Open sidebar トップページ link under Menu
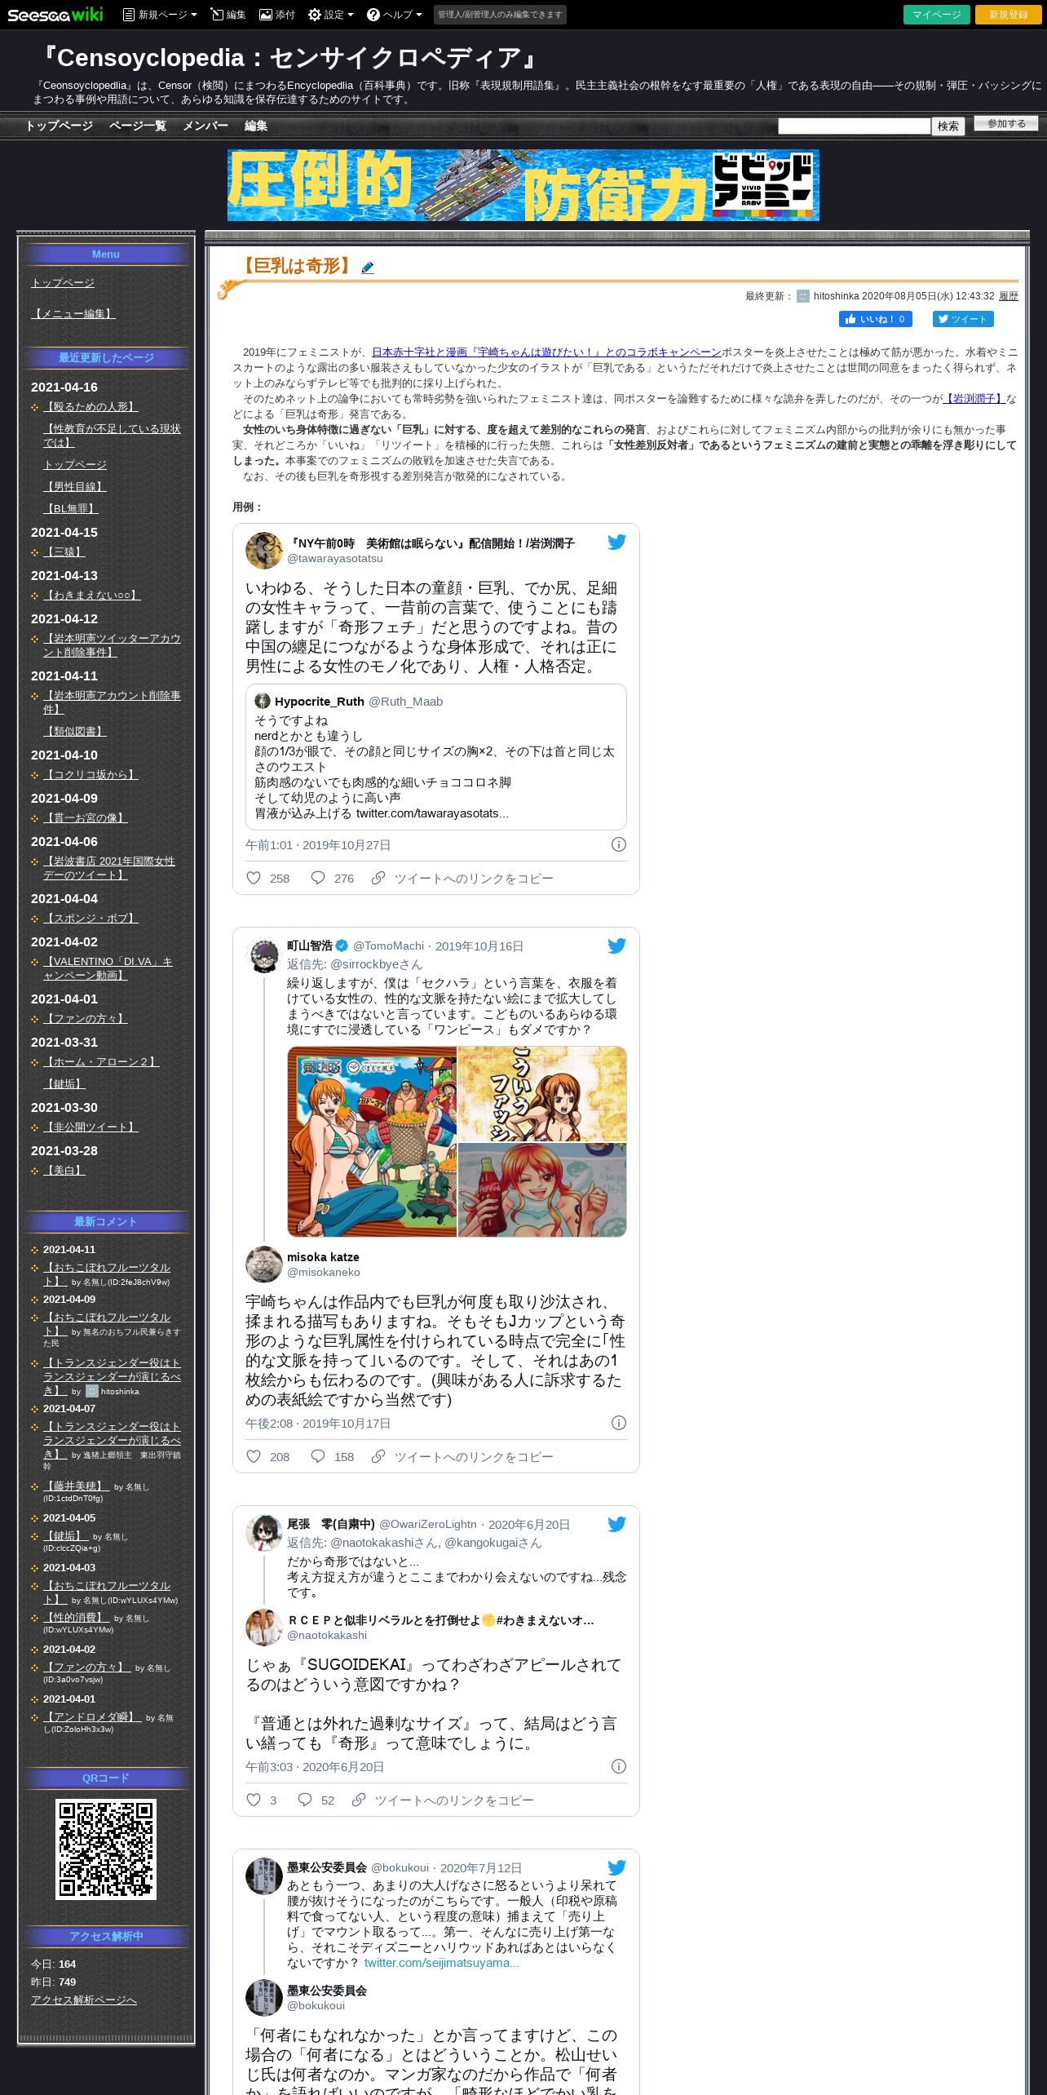Image resolution: width=1047 pixels, height=2095 pixels. [x=63, y=282]
